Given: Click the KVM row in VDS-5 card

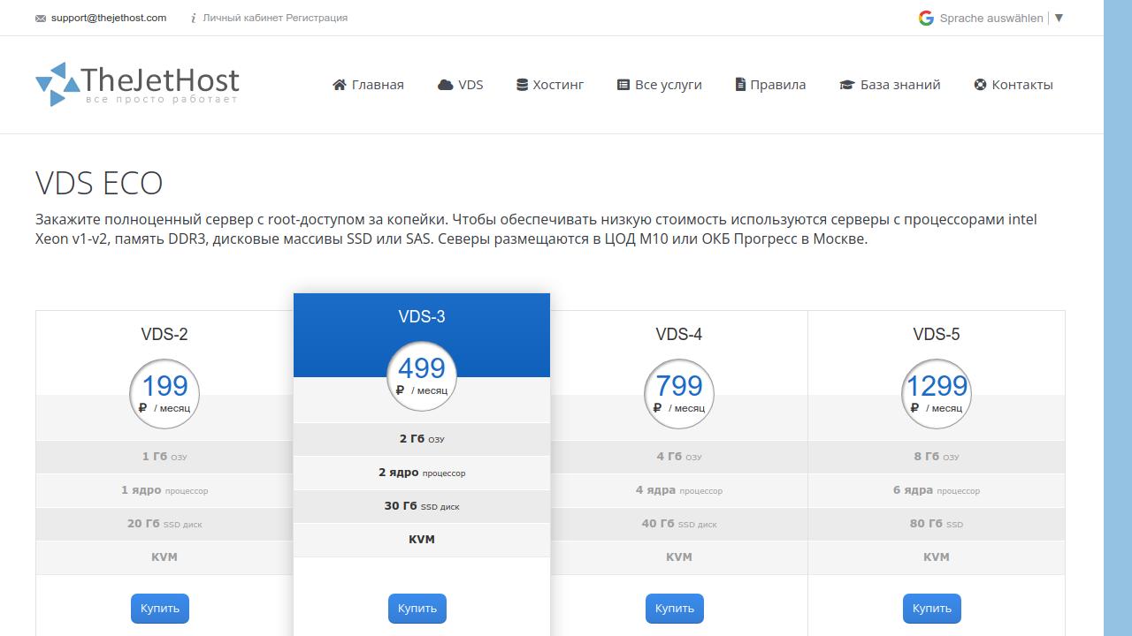Looking at the screenshot, I should tap(937, 557).
